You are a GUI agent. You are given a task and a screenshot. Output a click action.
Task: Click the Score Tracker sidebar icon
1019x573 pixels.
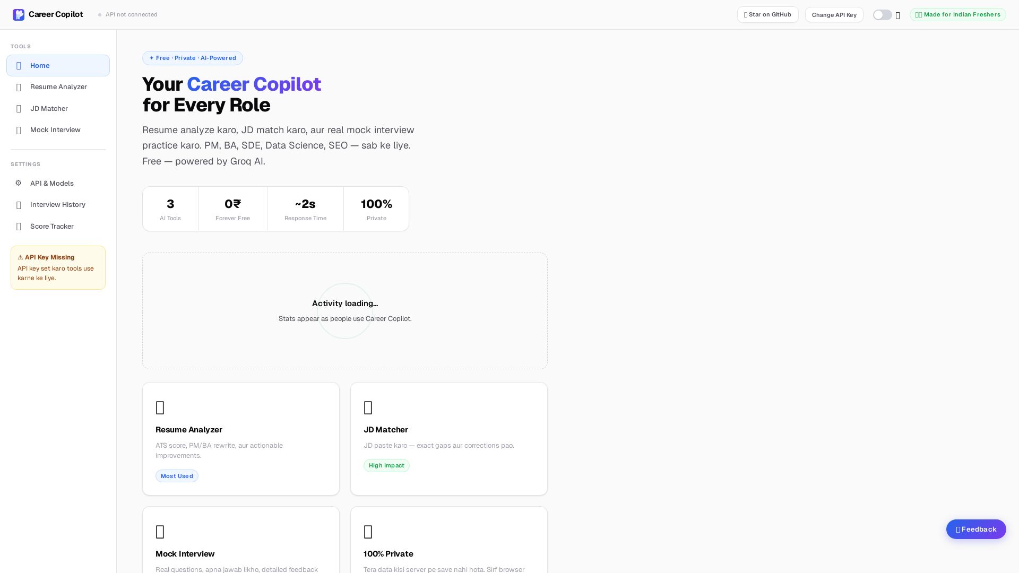(19, 227)
